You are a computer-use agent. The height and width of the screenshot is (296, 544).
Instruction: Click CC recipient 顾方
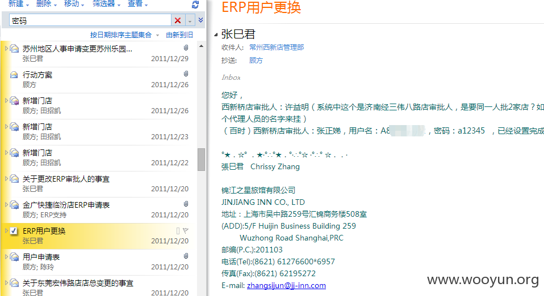coord(256,61)
